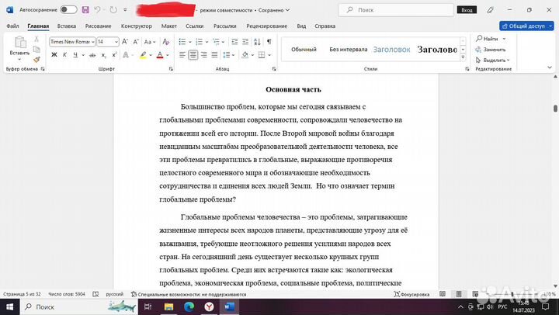
Task: Sort text alphabetically icon
Action: pyautogui.click(x=258, y=42)
